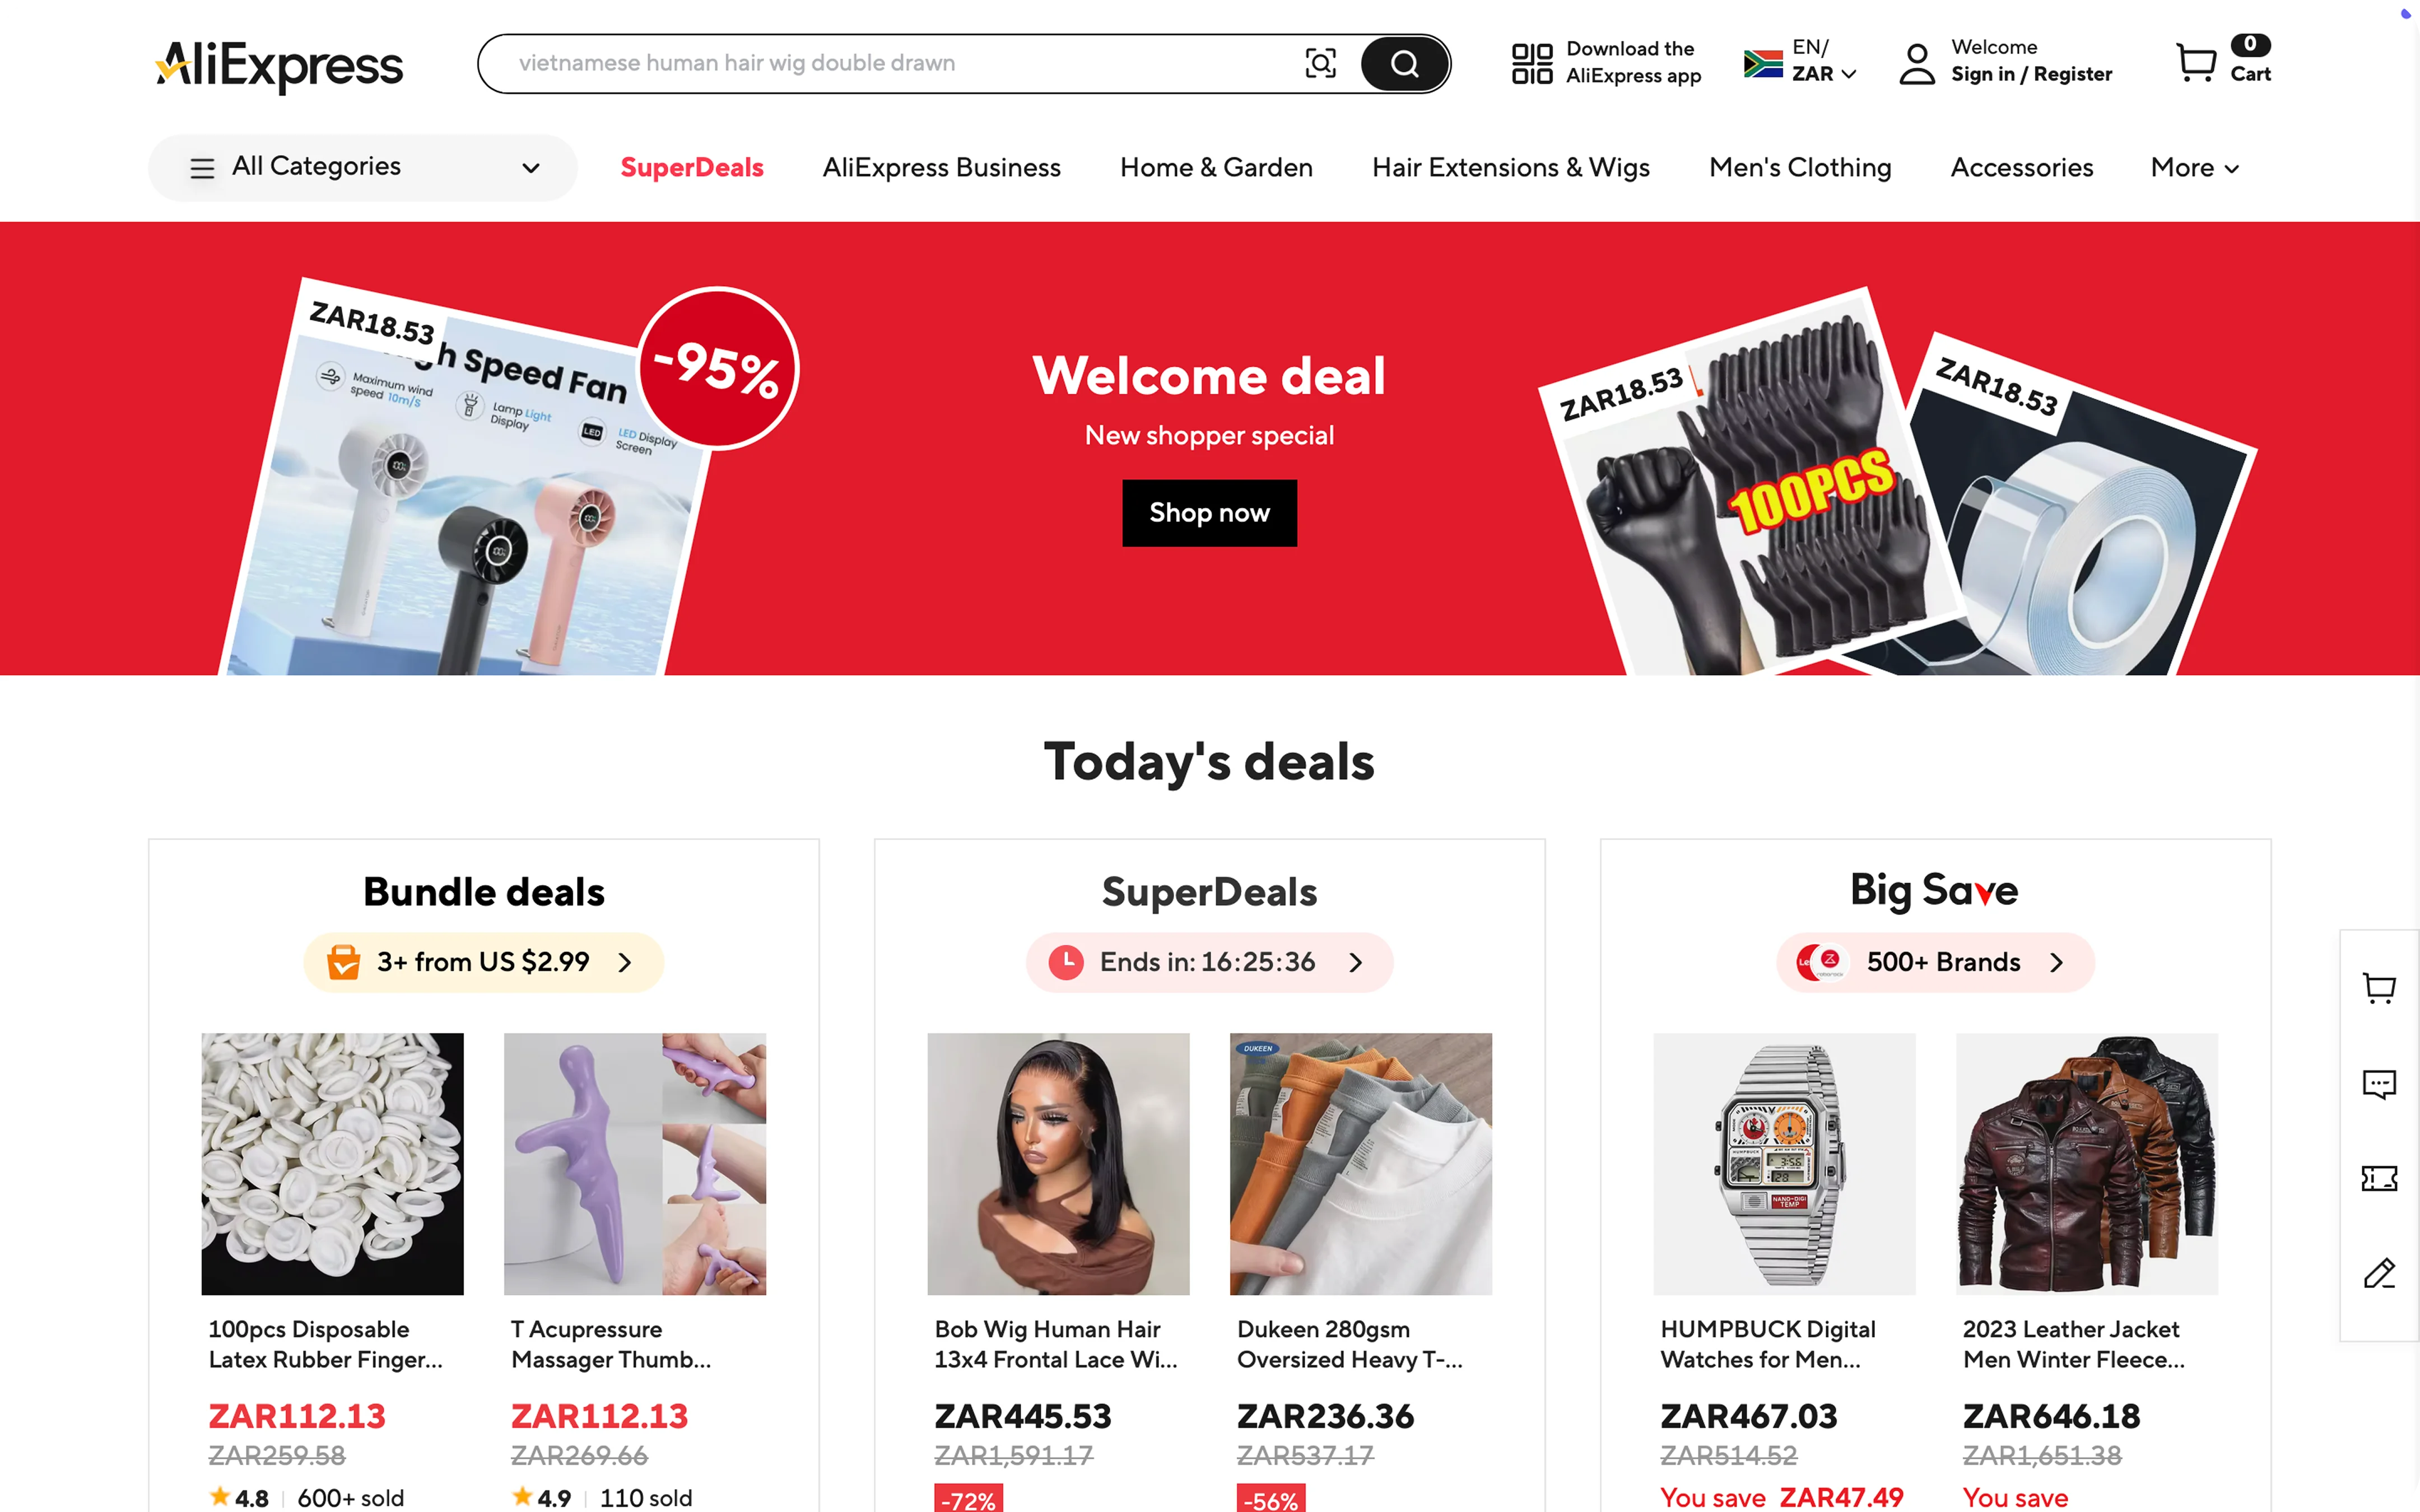
Task: Open the shopping cart in the header
Action: pos(2222,61)
